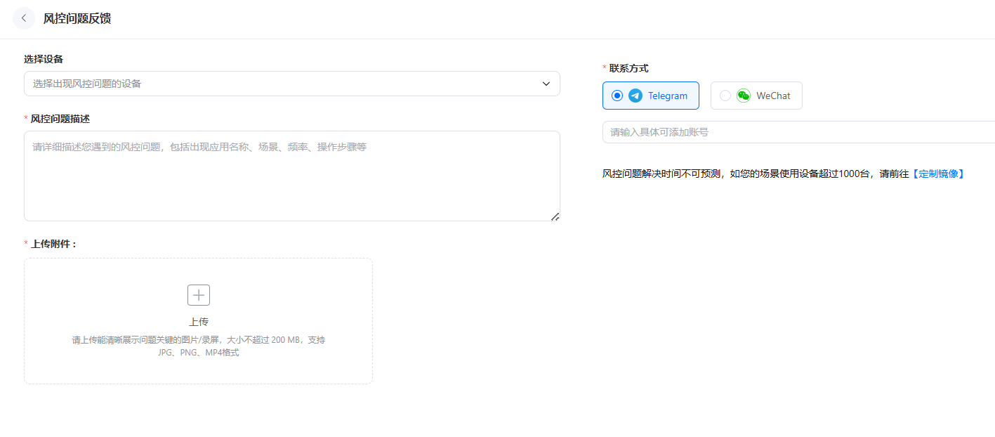Screen dimensions: 995x437
Task: Select the WeChat radio button circle
Action: [x=725, y=96]
